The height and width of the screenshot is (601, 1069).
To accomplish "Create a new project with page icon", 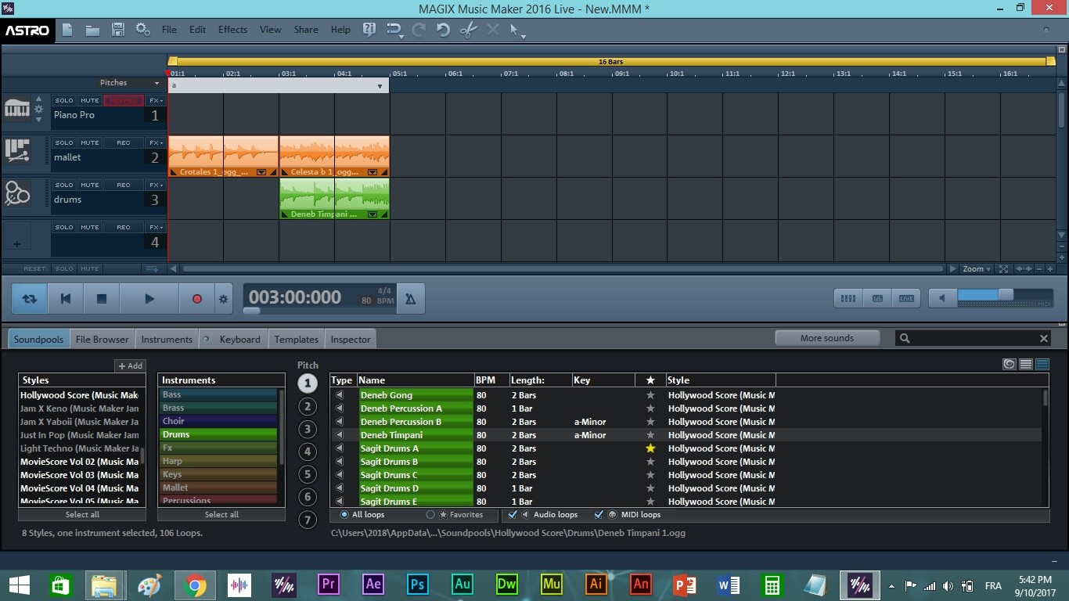I will coord(67,30).
